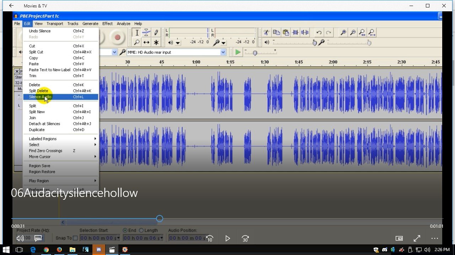Toggle the Snap To checkbox
Image resolution: width=455 pixels, height=255 pixels.
click(75, 238)
